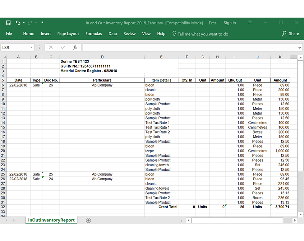The image size is (304, 241).
Task: Click the Ribbon Display Options icon
Action: (250, 23)
